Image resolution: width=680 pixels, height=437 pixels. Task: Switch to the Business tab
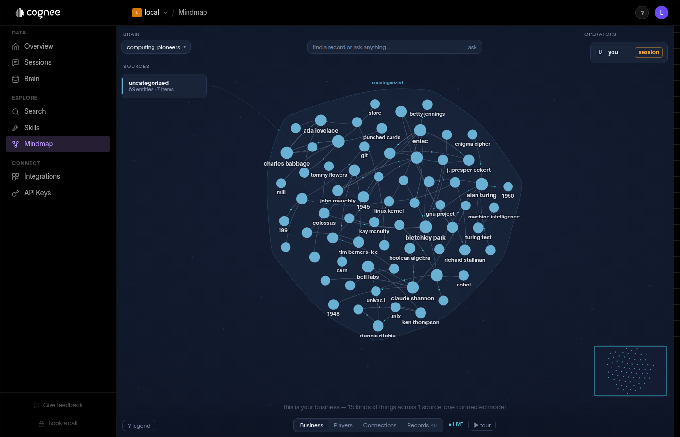point(311,425)
